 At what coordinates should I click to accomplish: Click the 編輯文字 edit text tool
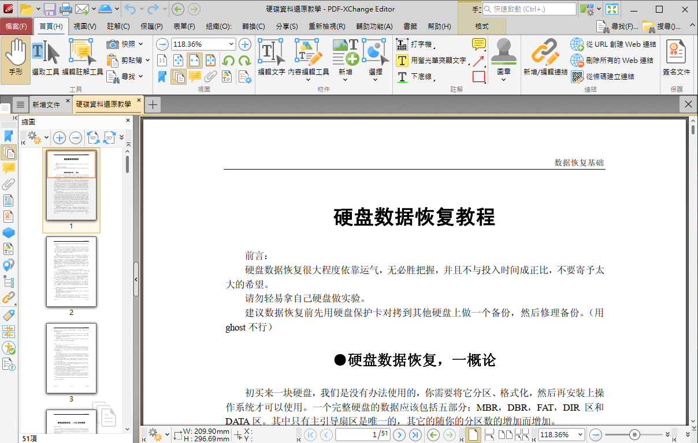[271, 58]
